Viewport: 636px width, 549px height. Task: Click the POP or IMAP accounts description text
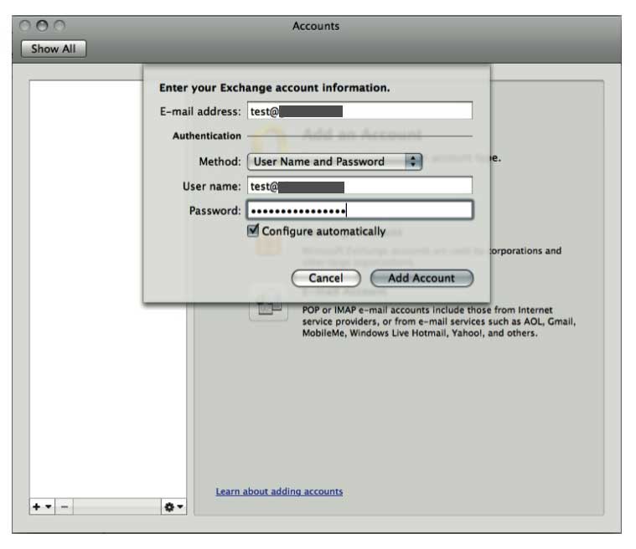(x=436, y=321)
